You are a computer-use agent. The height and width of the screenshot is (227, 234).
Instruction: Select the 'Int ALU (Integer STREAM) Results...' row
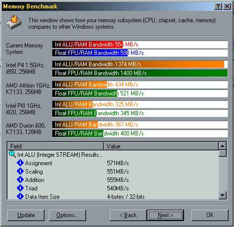point(60,155)
